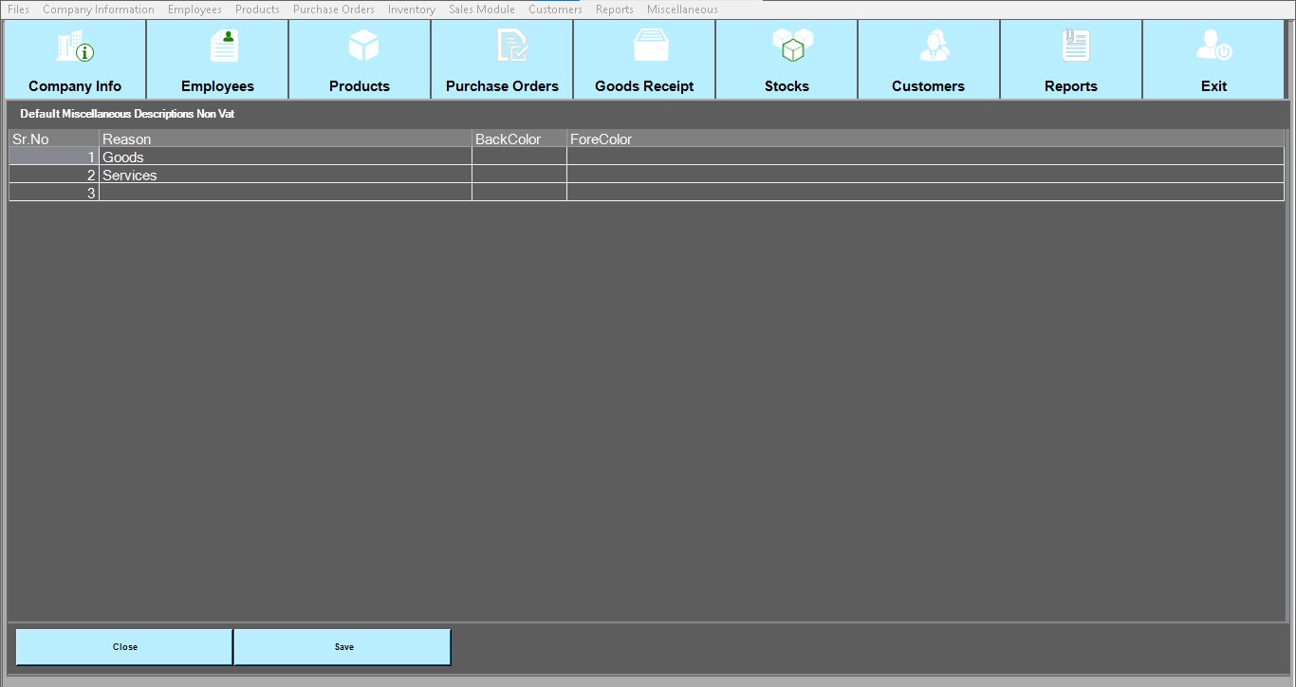Image resolution: width=1296 pixels, height=687 pixels.
Task: Expand the Inventory menu
Action: coord(412,9)
